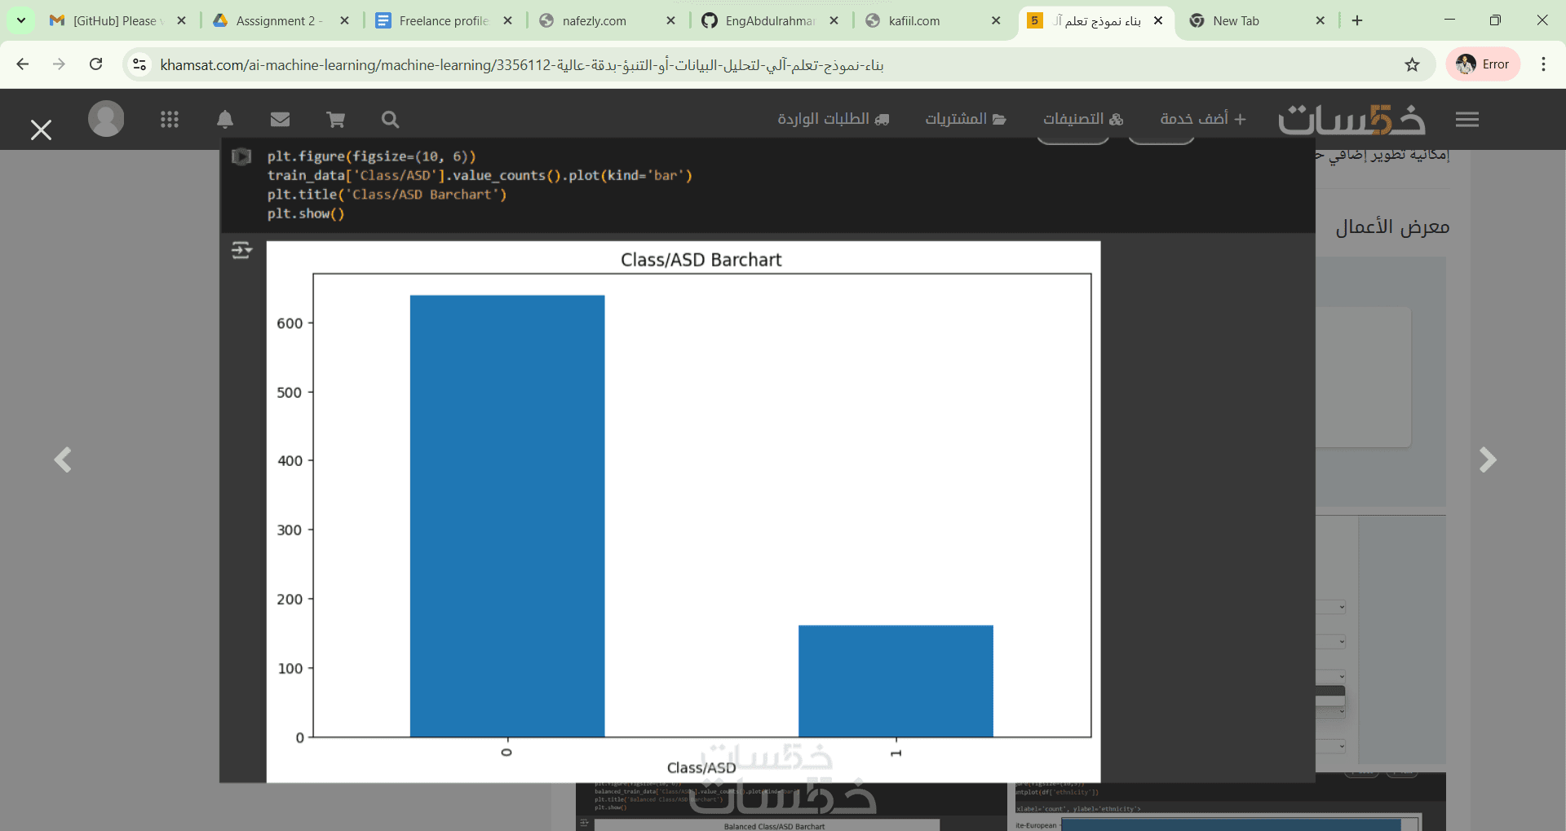This screenshot has height=831, width=1566.
Task: Open the shopping cart
Action: [335, 120]
